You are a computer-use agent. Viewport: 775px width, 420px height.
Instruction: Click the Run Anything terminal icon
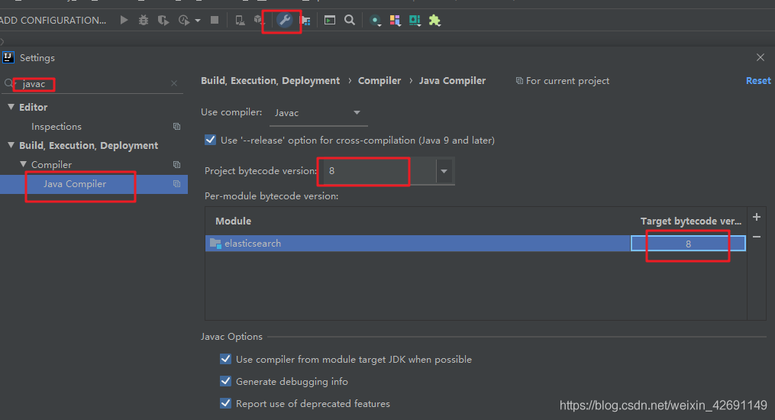coord(330,21)
